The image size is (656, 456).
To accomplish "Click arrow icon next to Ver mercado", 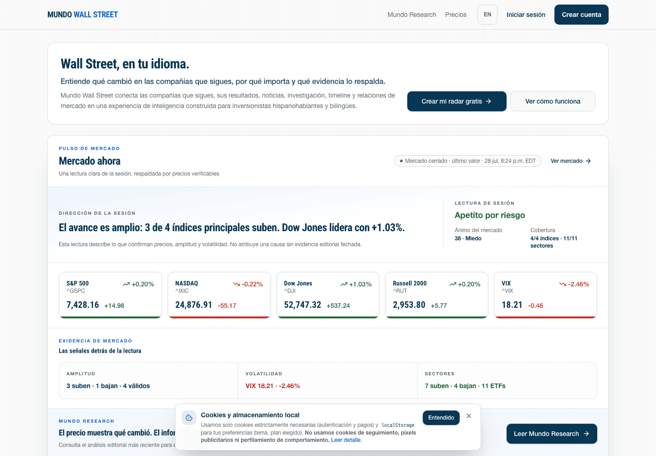I will 588,161.
